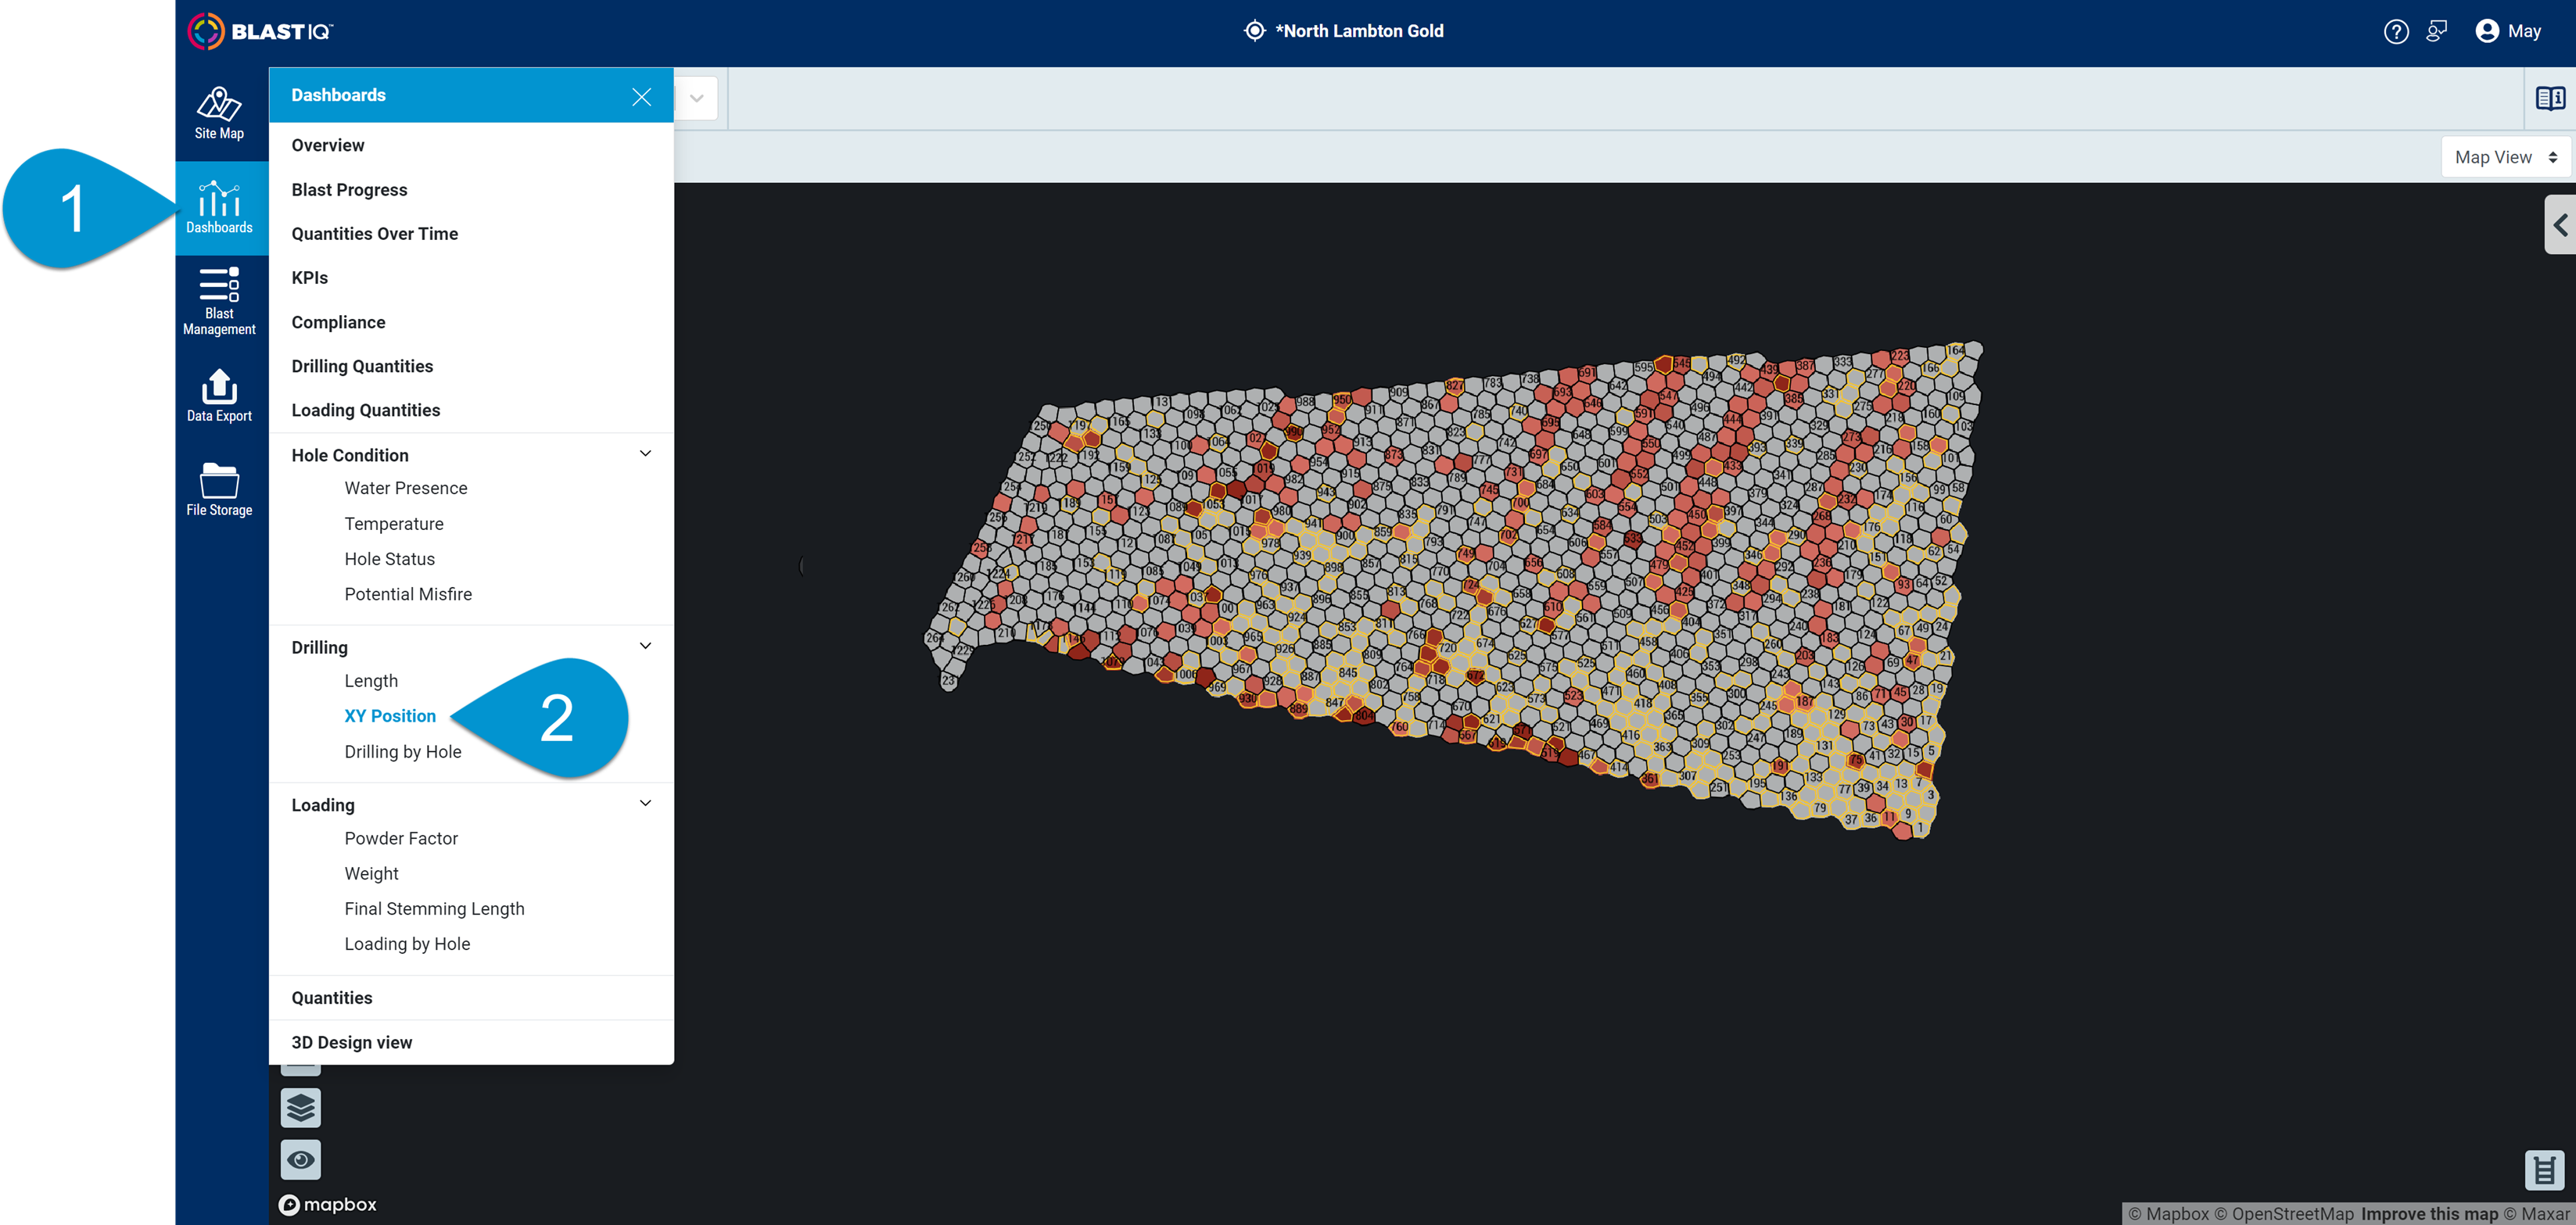Click the Mapbox attribution link
Screen dimensions: 2576x1225
327,1204
